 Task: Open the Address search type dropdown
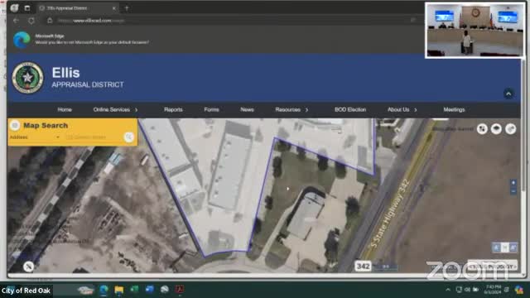click(x=35, y=137)
